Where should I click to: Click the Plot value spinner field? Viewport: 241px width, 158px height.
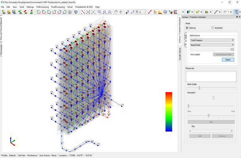211,131
